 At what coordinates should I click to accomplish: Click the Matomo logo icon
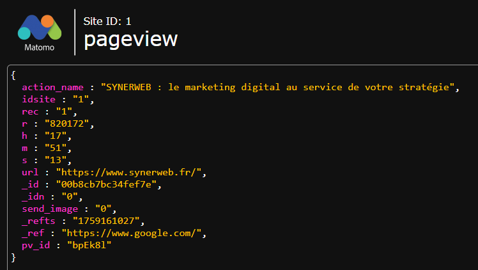[x=39, y=27]
